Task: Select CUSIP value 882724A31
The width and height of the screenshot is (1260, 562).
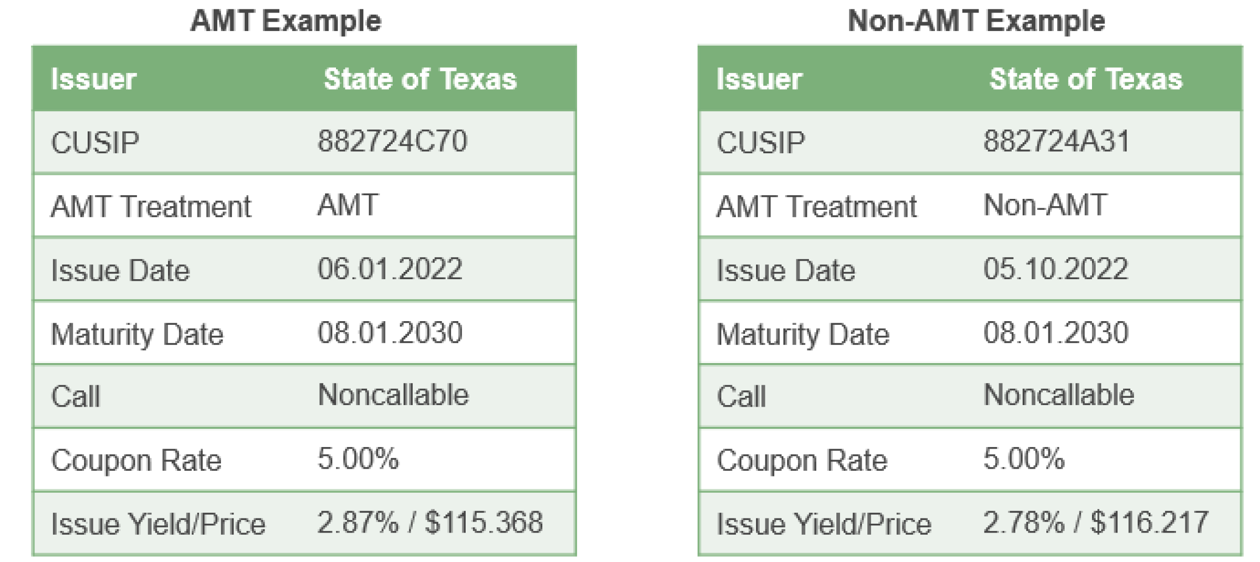Action: pos(1056,141)
